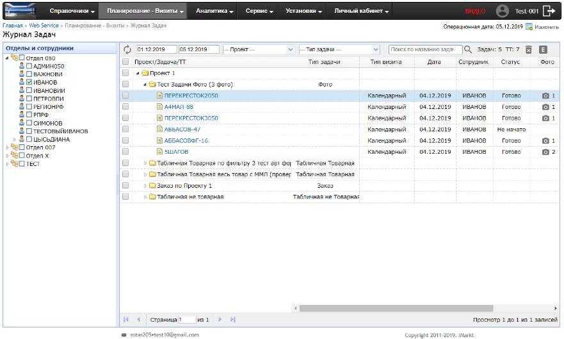
Task: Click the horizontal scrollbar thumb
Action: point(396,308)
